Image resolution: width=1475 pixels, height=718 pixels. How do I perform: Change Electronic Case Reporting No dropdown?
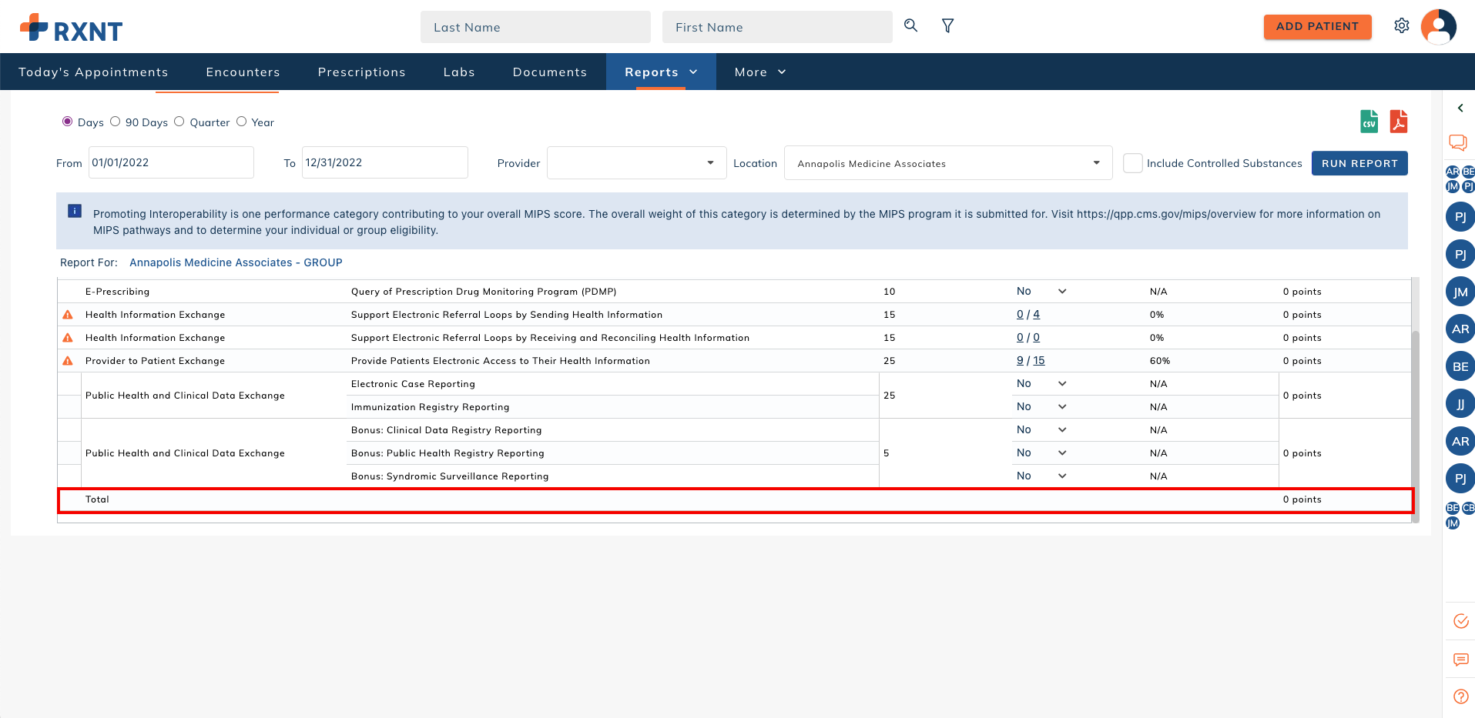tap(1041, 384)
